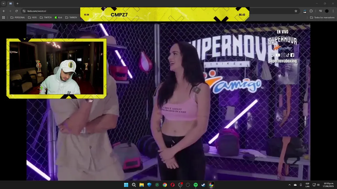337x189 pixels.
Task: Open the dark circular app in the taskbar
Action: (188, 185)
